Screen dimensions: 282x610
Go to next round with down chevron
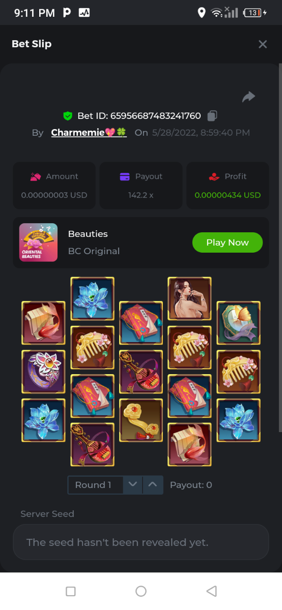coord(133,485)
